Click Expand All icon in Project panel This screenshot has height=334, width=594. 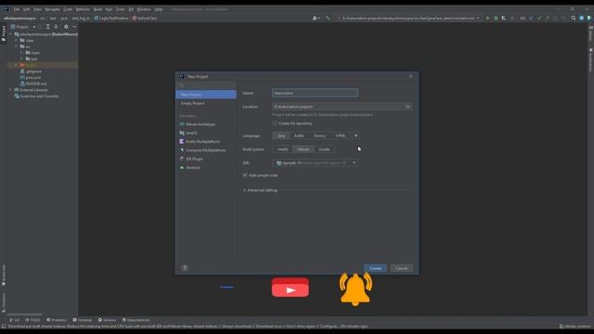tap(47, 27)
